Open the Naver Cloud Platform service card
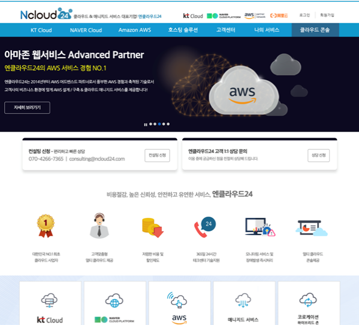 tap(115, 303)
